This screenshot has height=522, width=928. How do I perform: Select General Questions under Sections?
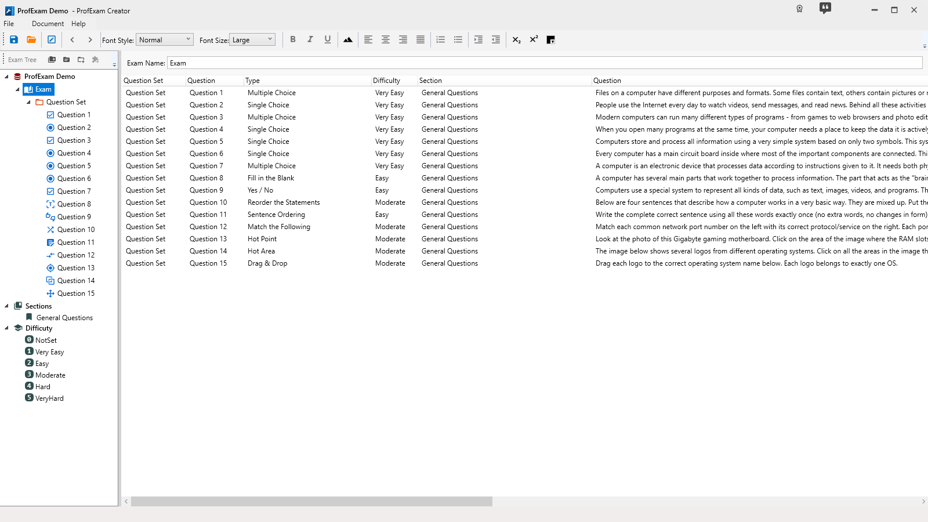(64, 318)
